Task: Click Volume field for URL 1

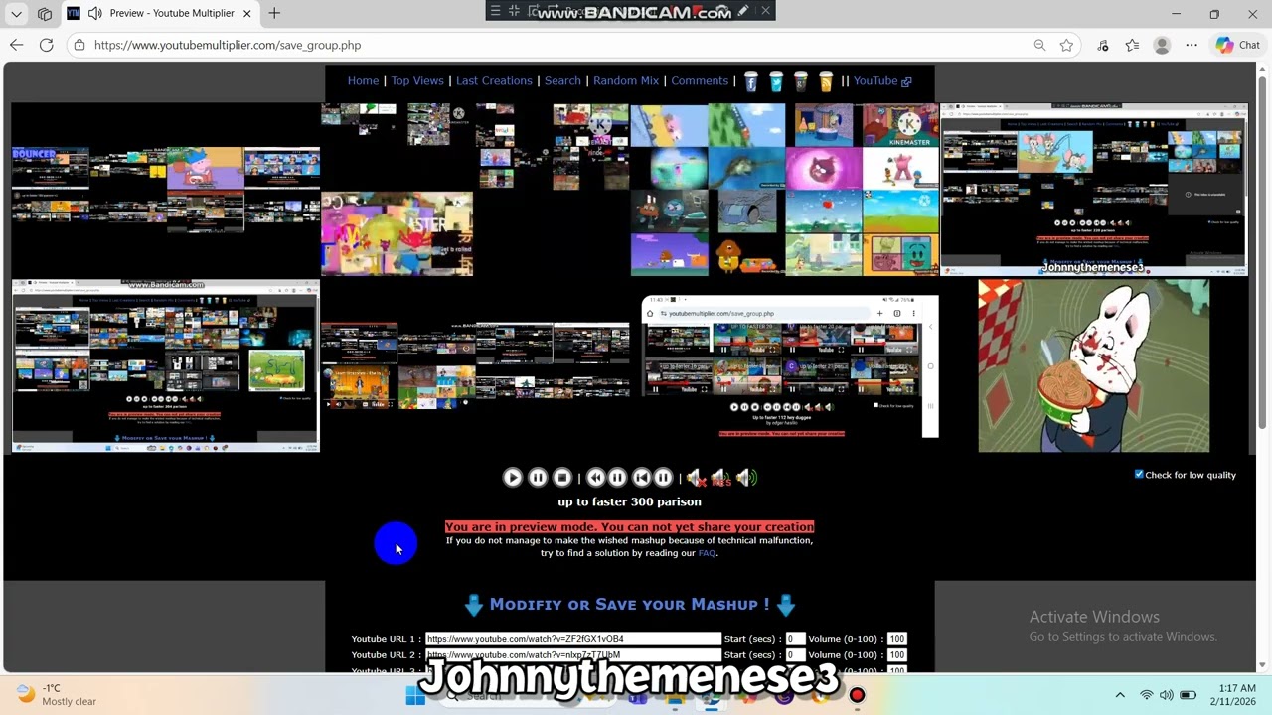Action: coord(896,639)
